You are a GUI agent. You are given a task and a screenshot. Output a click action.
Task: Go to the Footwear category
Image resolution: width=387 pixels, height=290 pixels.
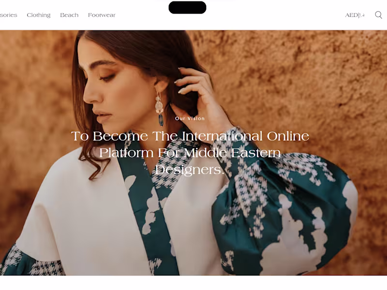[x=102, y=15]
